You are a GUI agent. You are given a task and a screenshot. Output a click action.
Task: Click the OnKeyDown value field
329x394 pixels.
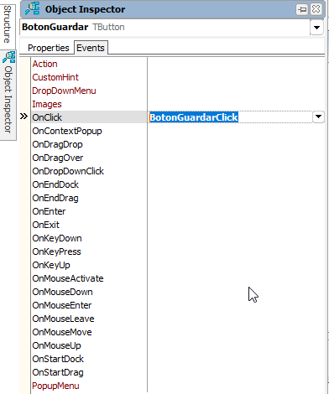[236, 238]
